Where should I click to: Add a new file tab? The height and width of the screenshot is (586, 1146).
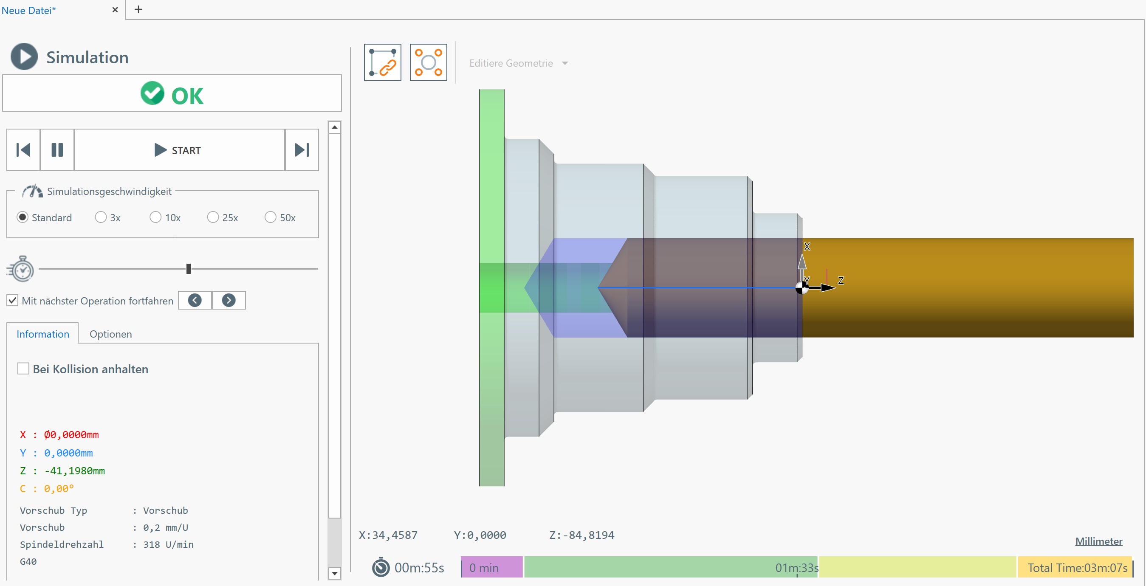138,9
